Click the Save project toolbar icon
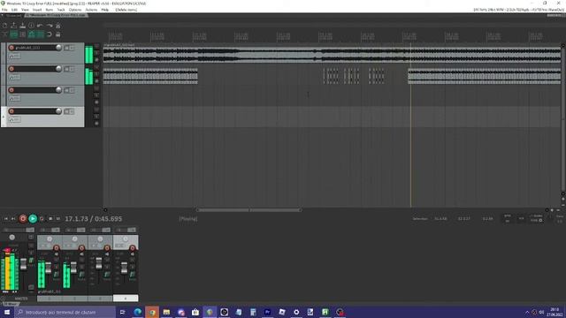This screenshot has width=566, height=318. tap(22, 26)
